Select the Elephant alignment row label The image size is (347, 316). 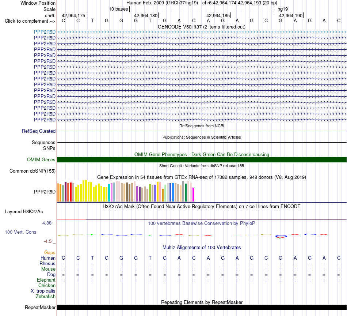pyautogui.click(x=46, y=280)
